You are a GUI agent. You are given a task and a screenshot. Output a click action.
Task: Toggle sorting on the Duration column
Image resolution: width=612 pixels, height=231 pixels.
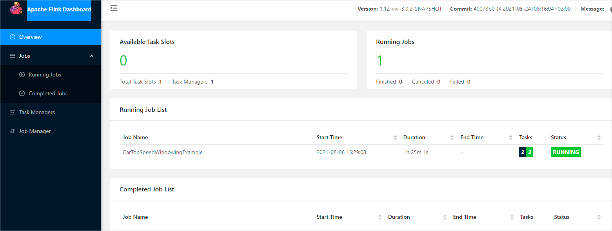click(452, 137)
